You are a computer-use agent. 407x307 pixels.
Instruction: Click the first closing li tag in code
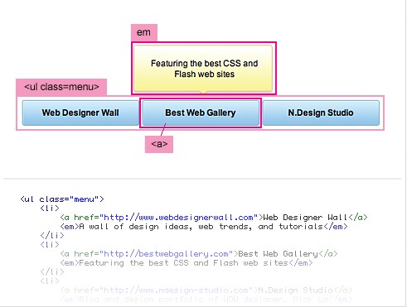[52, 236]
